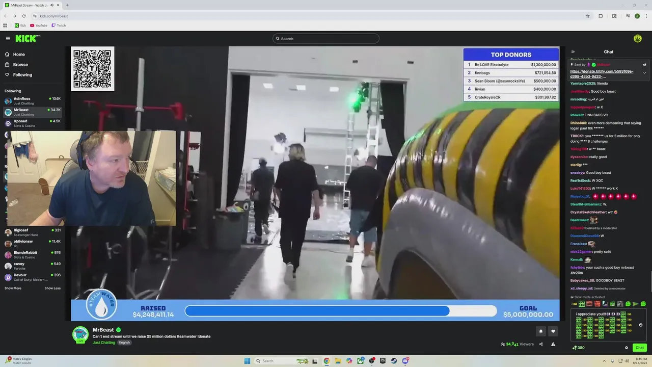Click username Babycakes_SB in chat
Image resolution: width=652 pixels, height=367 pixels.
coord(582,280)
